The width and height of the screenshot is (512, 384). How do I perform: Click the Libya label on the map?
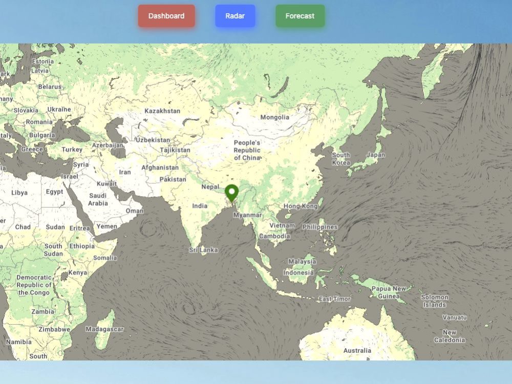[19, 193]
